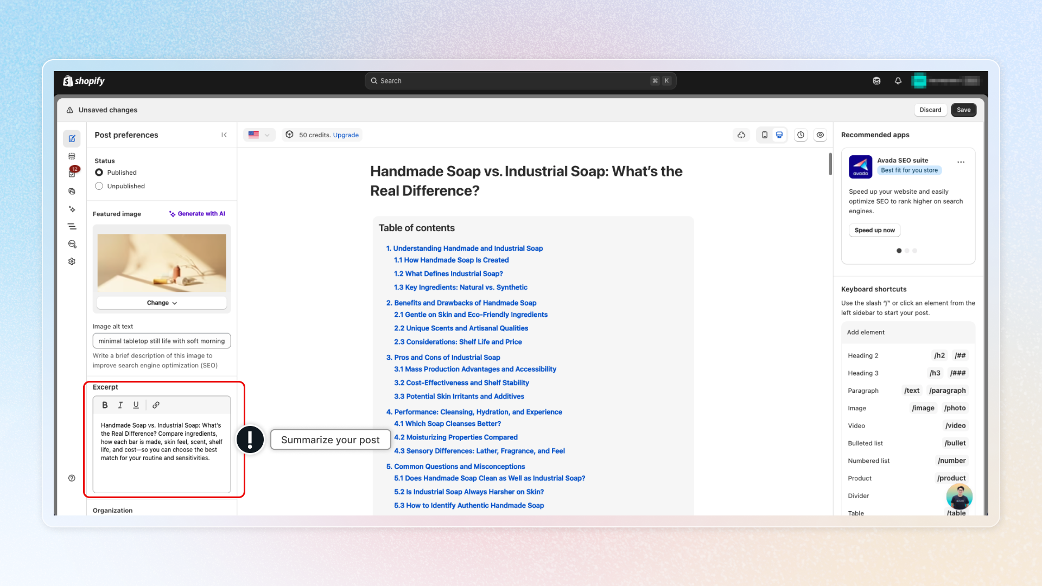Open the language flag dropdown
This screenshot has width=1042, height=586.
point(259,135)
